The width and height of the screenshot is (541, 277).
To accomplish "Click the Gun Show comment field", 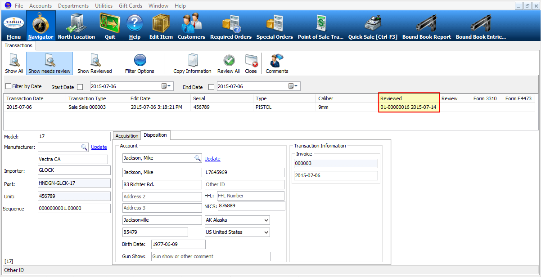I will tap(211, 256).
